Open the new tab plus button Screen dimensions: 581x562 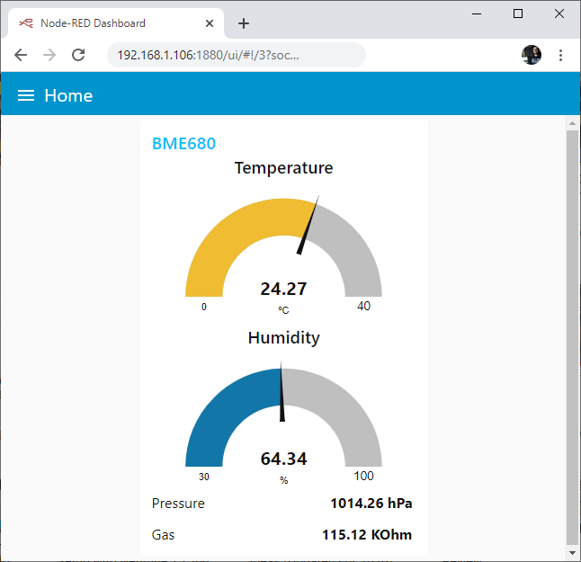tap(244, 23)
